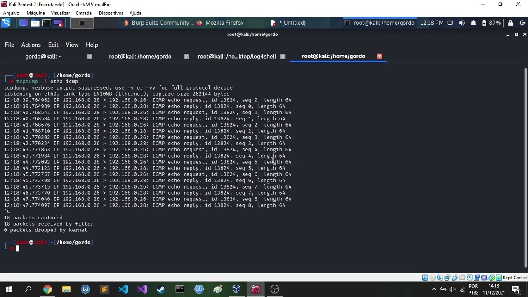Click POR PTB2 language indicator
Viewport: 528px width, 297px height.
tap(473, 290)
